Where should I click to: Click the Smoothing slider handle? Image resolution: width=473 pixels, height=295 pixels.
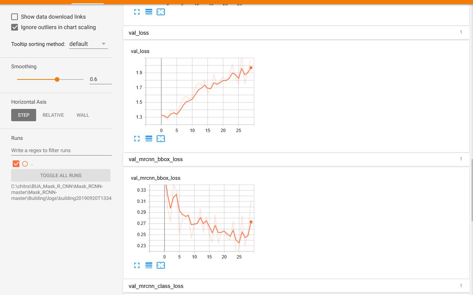click(57, 79)
